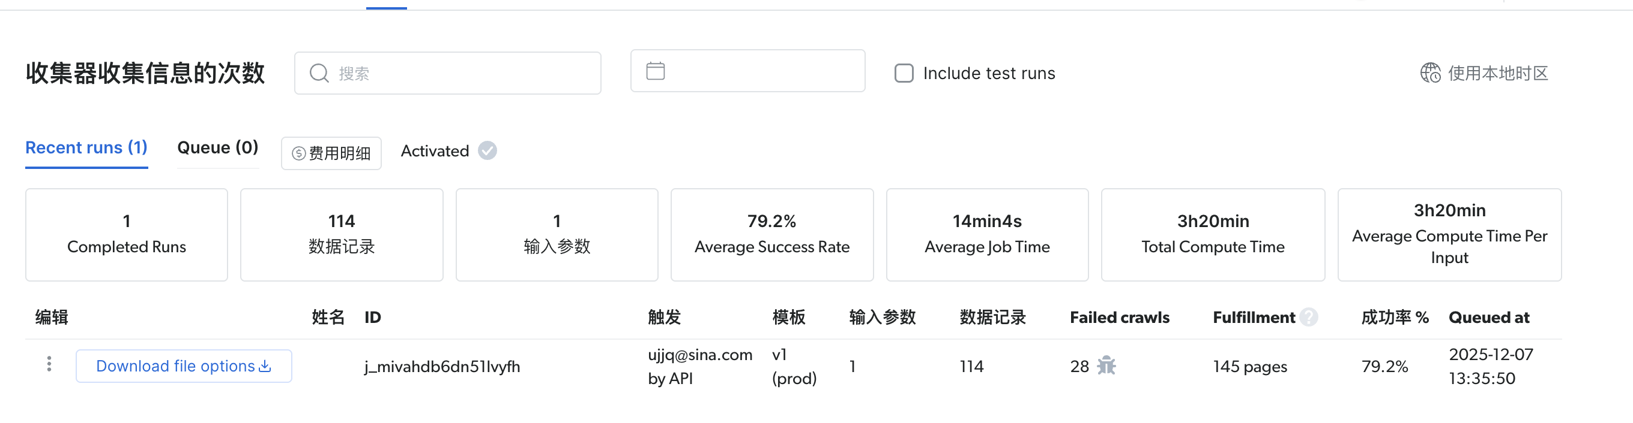The height and width of the screenshot is (423, 1633).
Task: Click the dollar icon in 费用明细
Action: coord(298,153)
